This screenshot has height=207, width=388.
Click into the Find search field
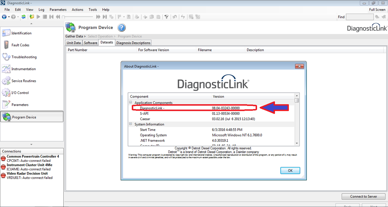click(360, 17)
